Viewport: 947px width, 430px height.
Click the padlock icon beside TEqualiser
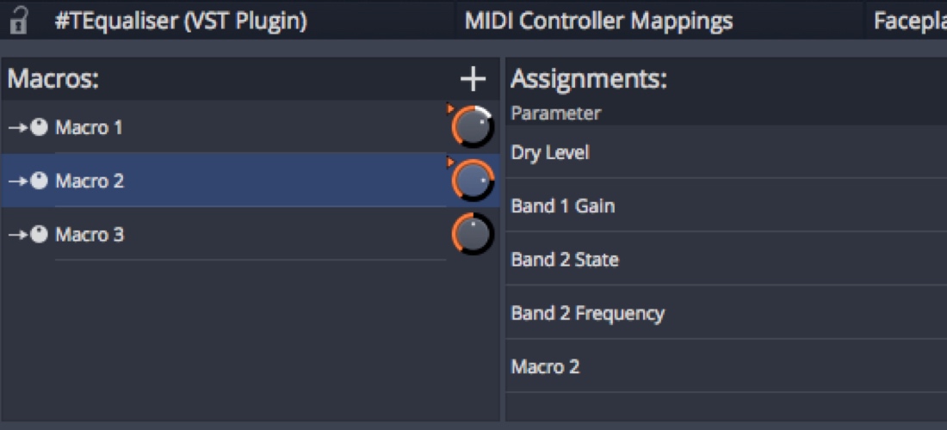pyautogui.click(x=18, y=21)
